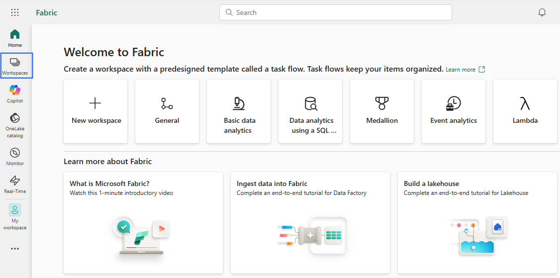The width and height of the screenshot is (560, 278).
Task: Click into the Search box
Action: click(335, 12)
